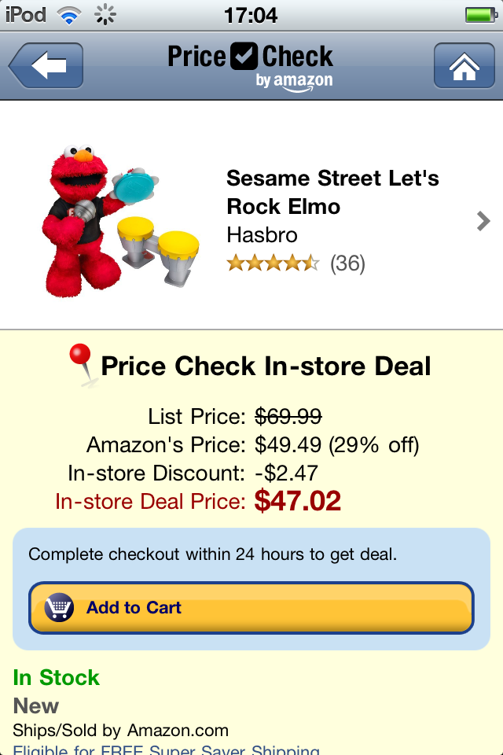Tap the In-store Deal Price $47.02
503x755 pixels.
(x=298, y=501)
